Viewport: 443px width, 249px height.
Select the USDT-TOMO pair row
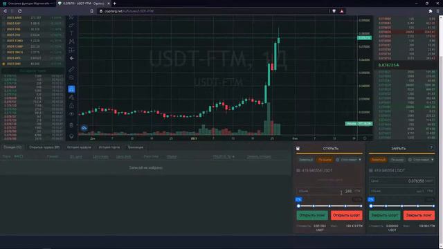pos(33,41)
